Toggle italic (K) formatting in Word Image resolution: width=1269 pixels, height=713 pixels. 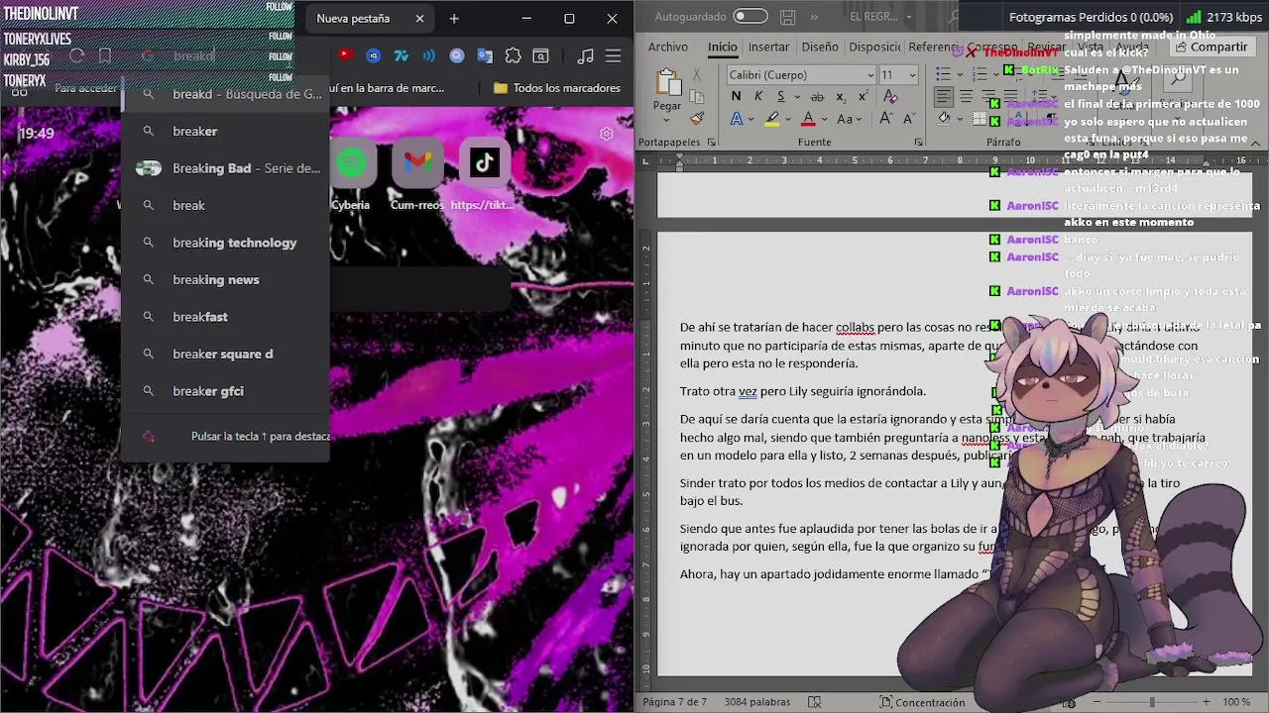coord(758,96)
